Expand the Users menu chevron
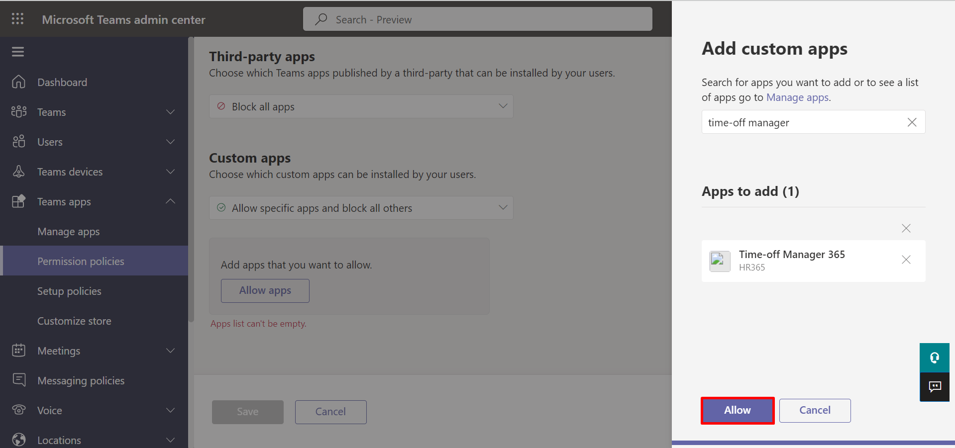Image resolution: width=955 pixels, height=448 pixels. tap(170, 142)
